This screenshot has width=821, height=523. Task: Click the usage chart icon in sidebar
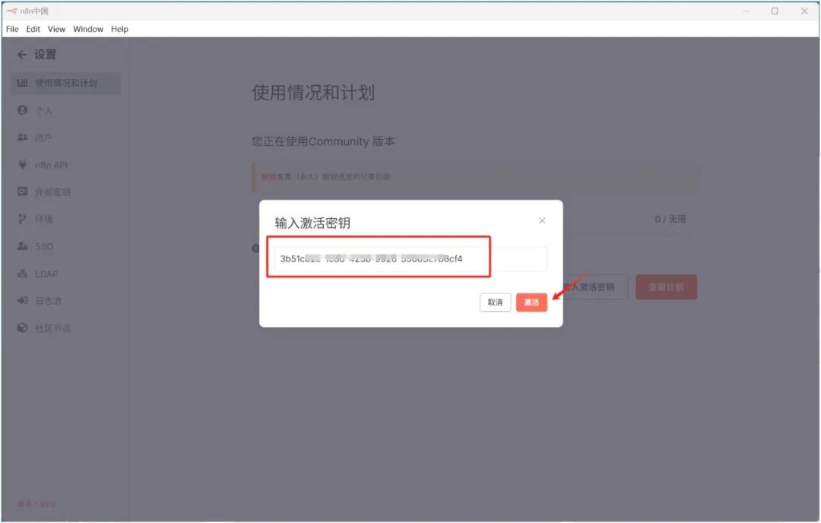click(x=23, y=83)
